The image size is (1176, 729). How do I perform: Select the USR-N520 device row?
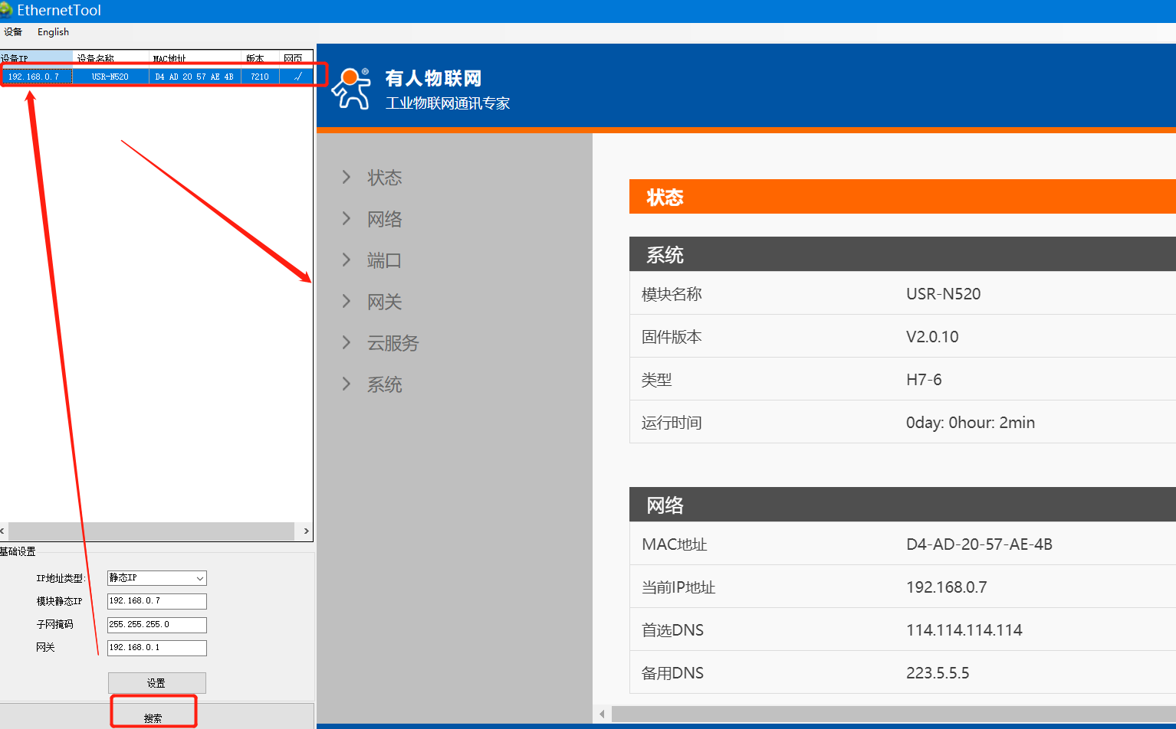pyautogui.click(x=110, y=77)
